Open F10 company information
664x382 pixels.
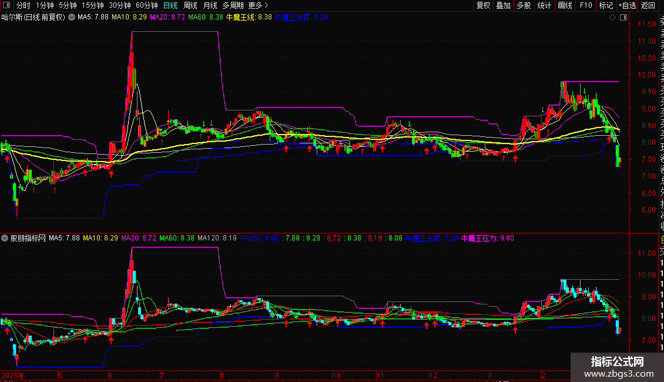pyautogui.click(x=585, y=5)
